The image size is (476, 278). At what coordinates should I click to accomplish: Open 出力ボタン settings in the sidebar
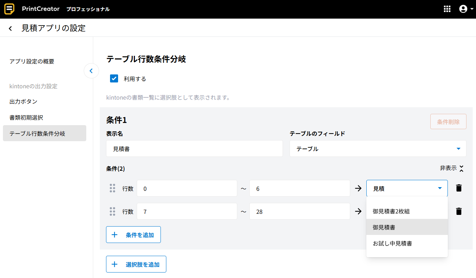(23, 101)
